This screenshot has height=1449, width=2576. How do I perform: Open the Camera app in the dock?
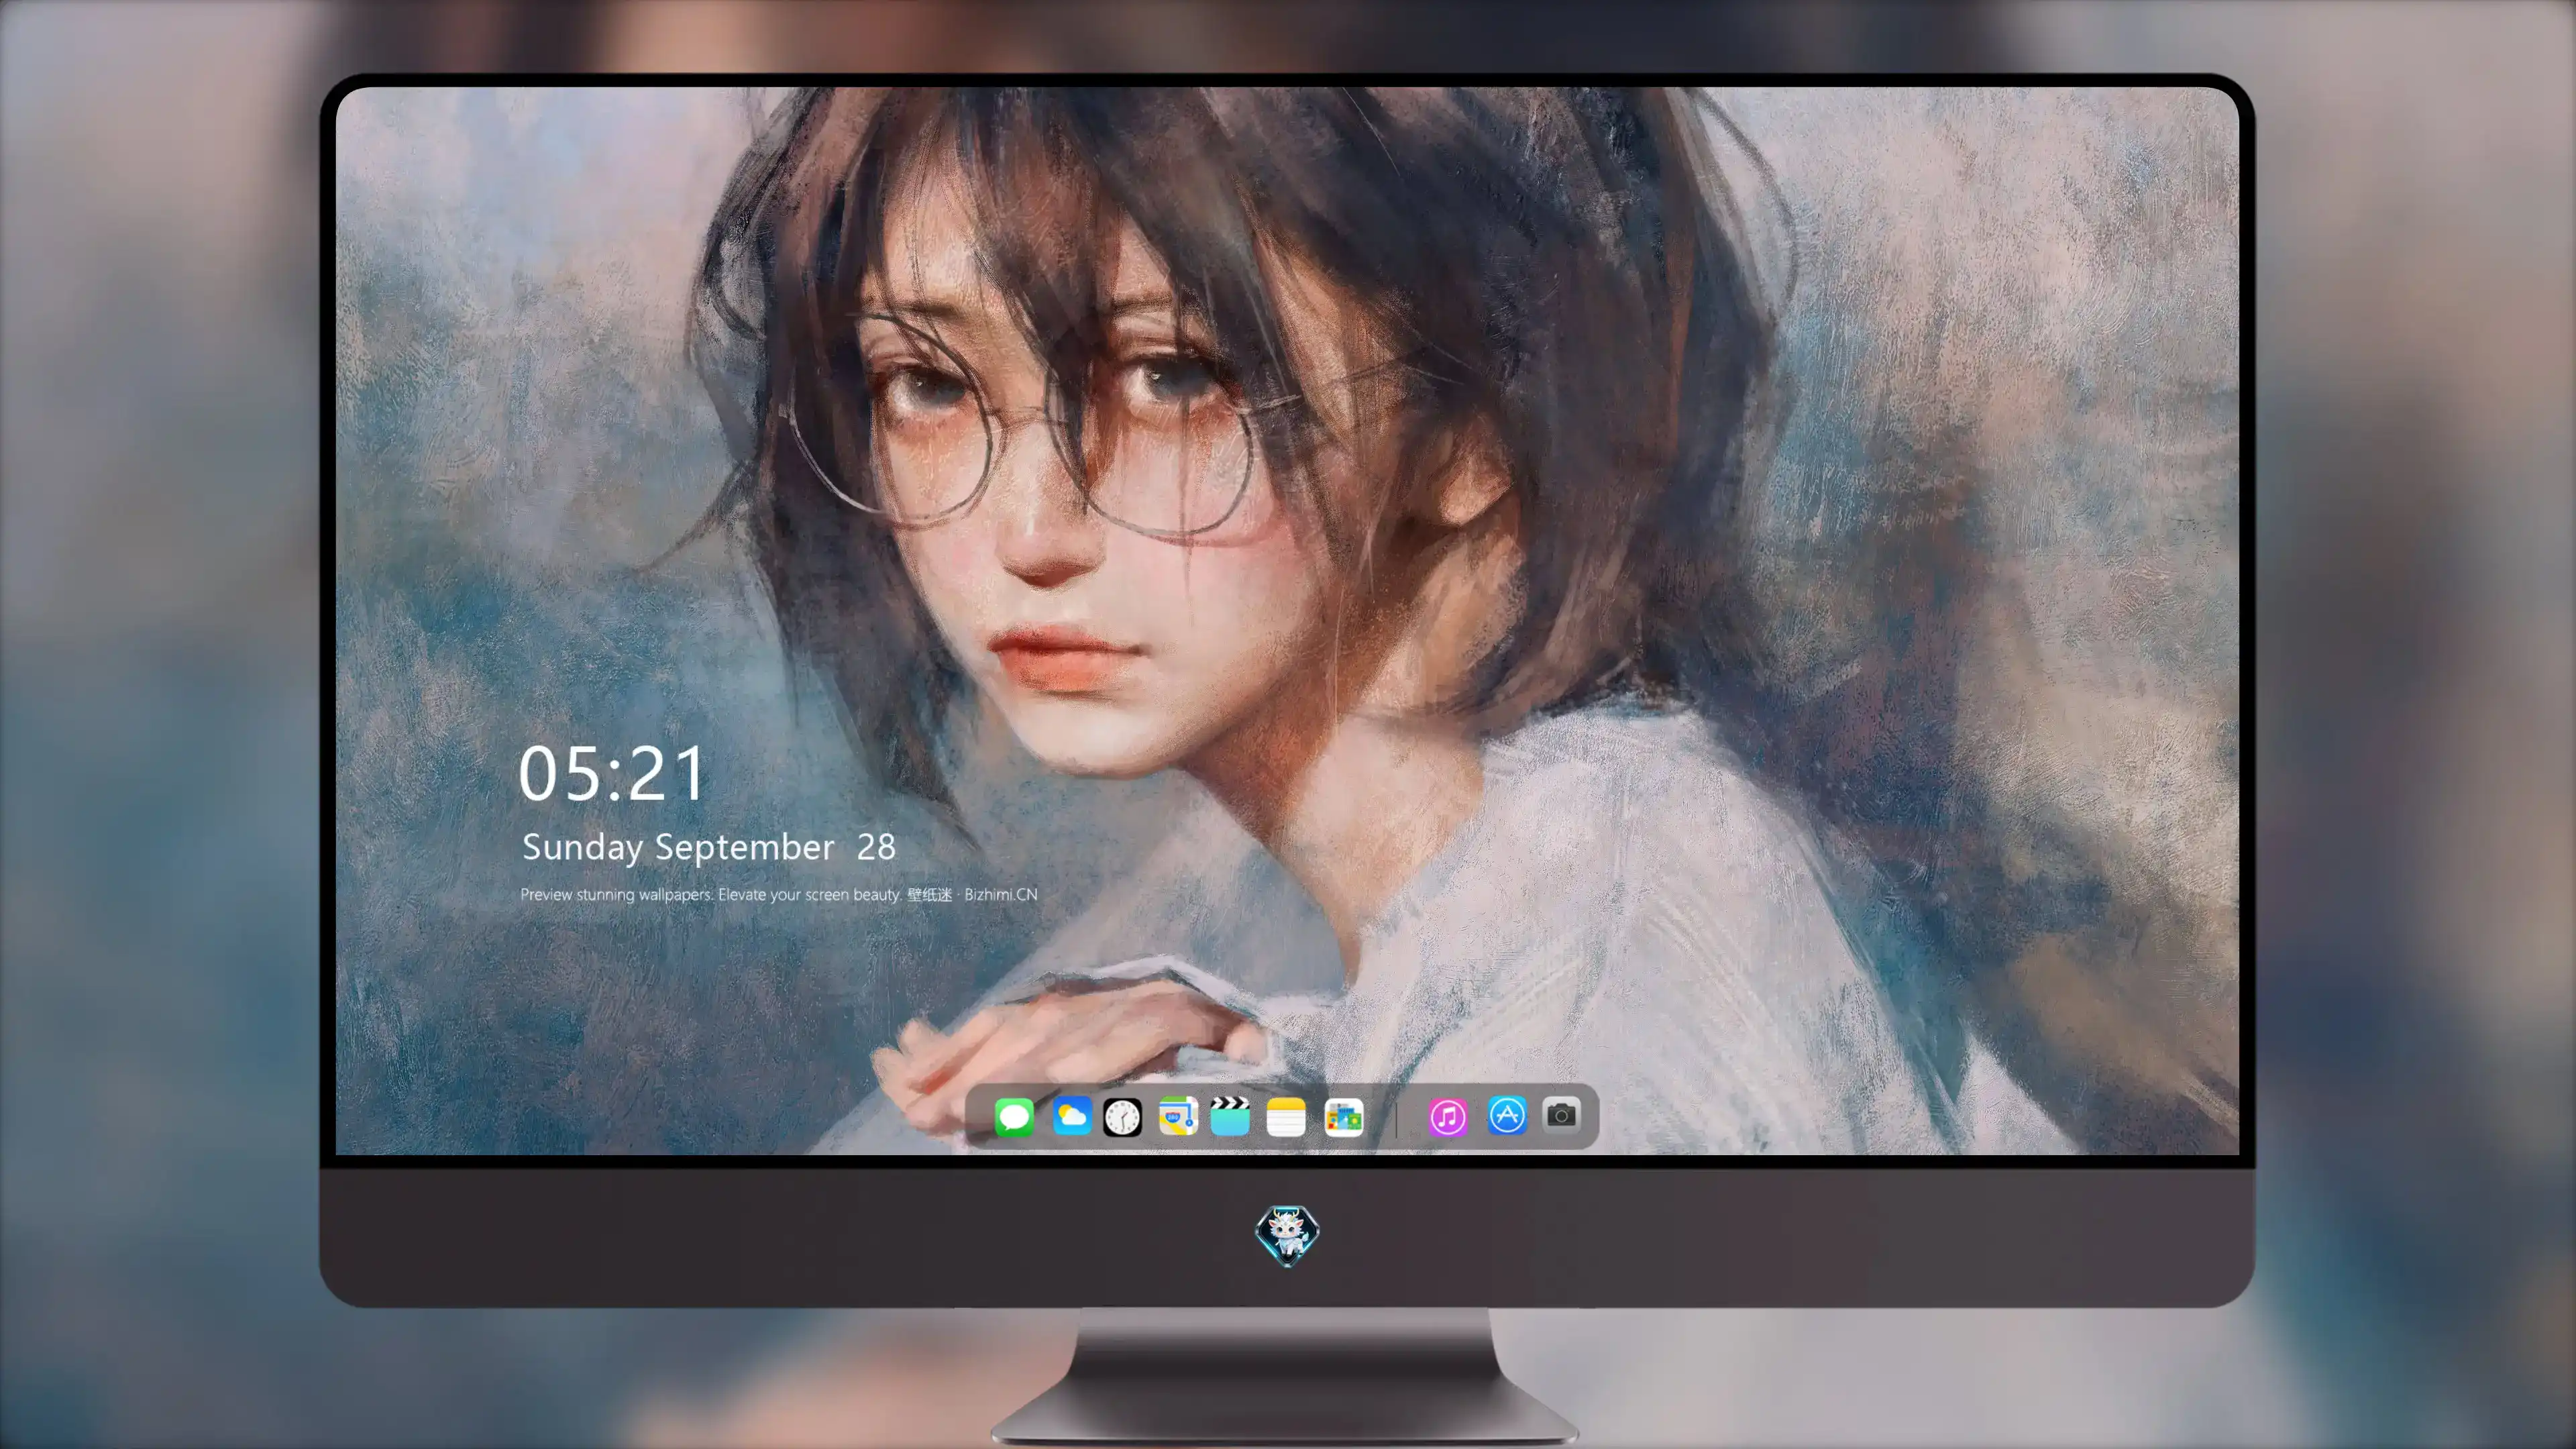point(1561,1114)
